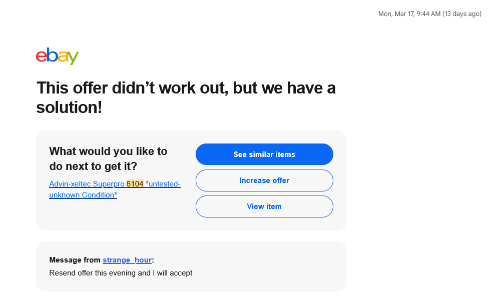Click 'unknown Condition*' link line

coord(83,194)
